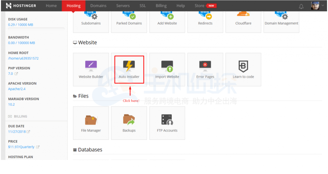This screenshot has width=328, height=174.
Task: Click the user profile avatar
Action: [x=315, y=6]
